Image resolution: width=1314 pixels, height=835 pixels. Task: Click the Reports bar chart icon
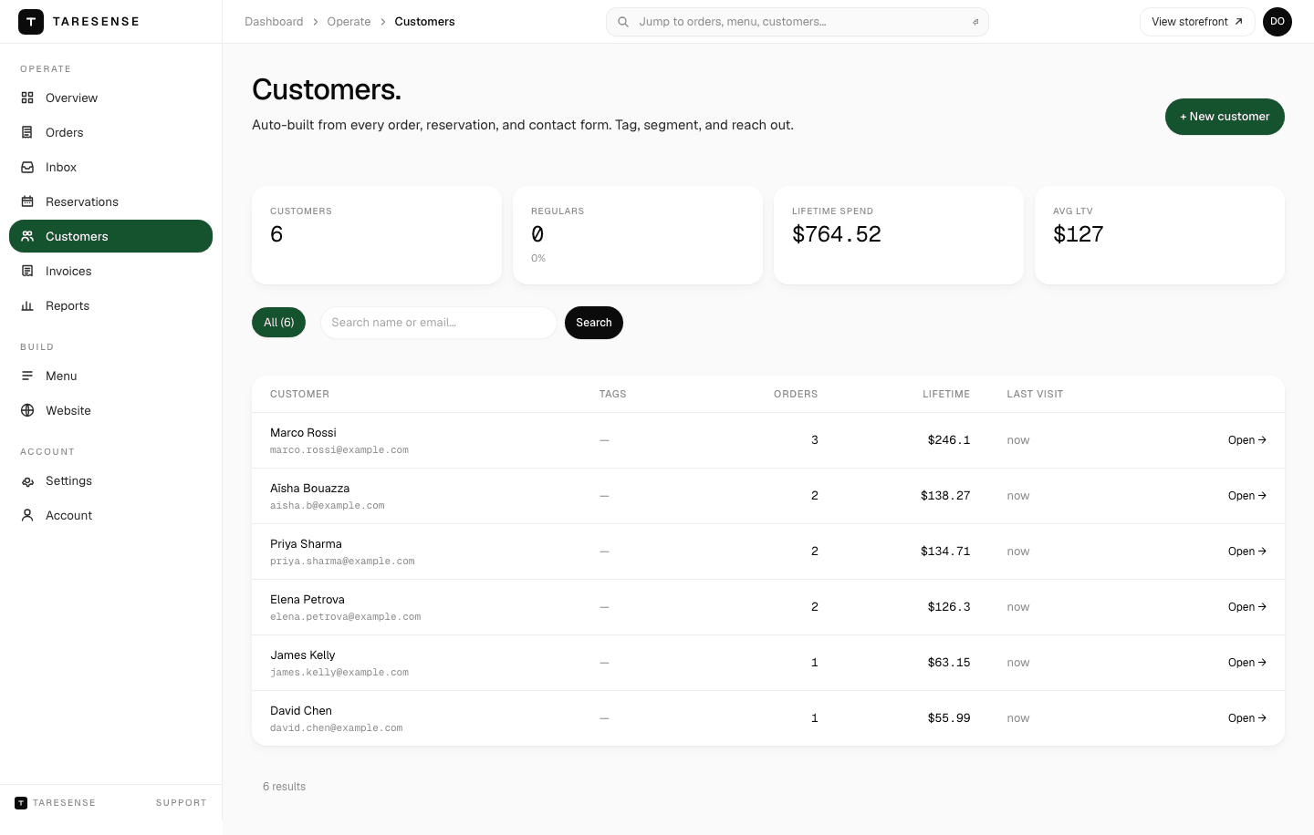point(27,305)
